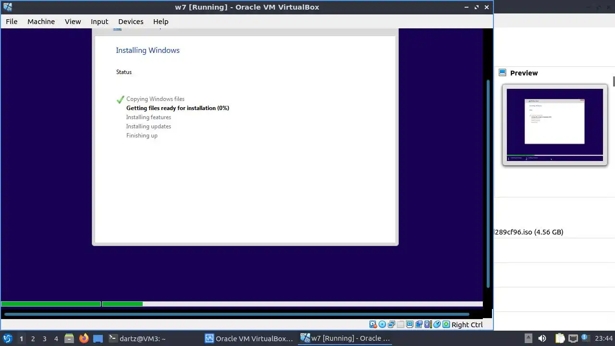Close the w7 VirtualBox window
The width and height of the screenshot is (615, 346).
click(487, 7)
